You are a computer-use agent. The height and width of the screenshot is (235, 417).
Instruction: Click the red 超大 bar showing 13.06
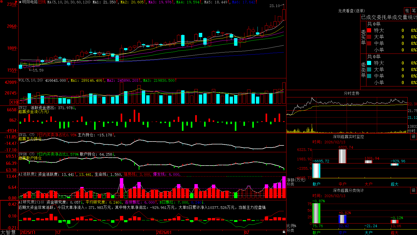pyautogui.click(x=395, y=222)
